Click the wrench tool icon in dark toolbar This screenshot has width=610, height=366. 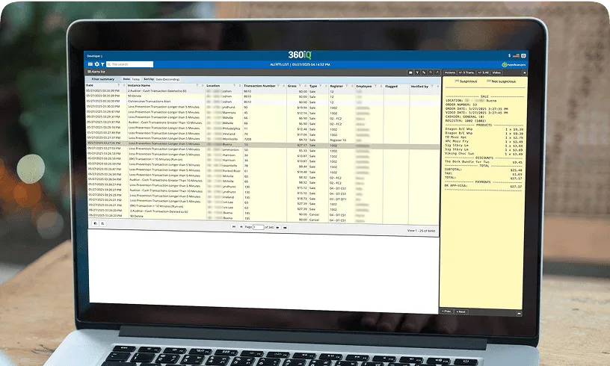(x=424, y=72)
